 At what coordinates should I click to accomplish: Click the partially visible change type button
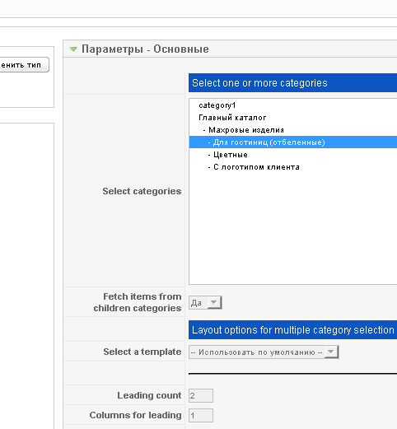tap(24, 65)
